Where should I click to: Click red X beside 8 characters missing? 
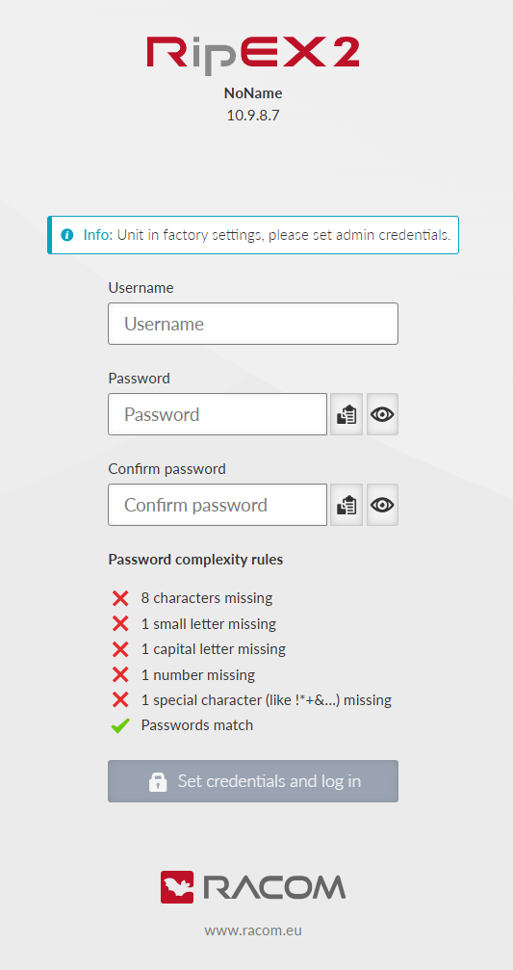[120, 598]
